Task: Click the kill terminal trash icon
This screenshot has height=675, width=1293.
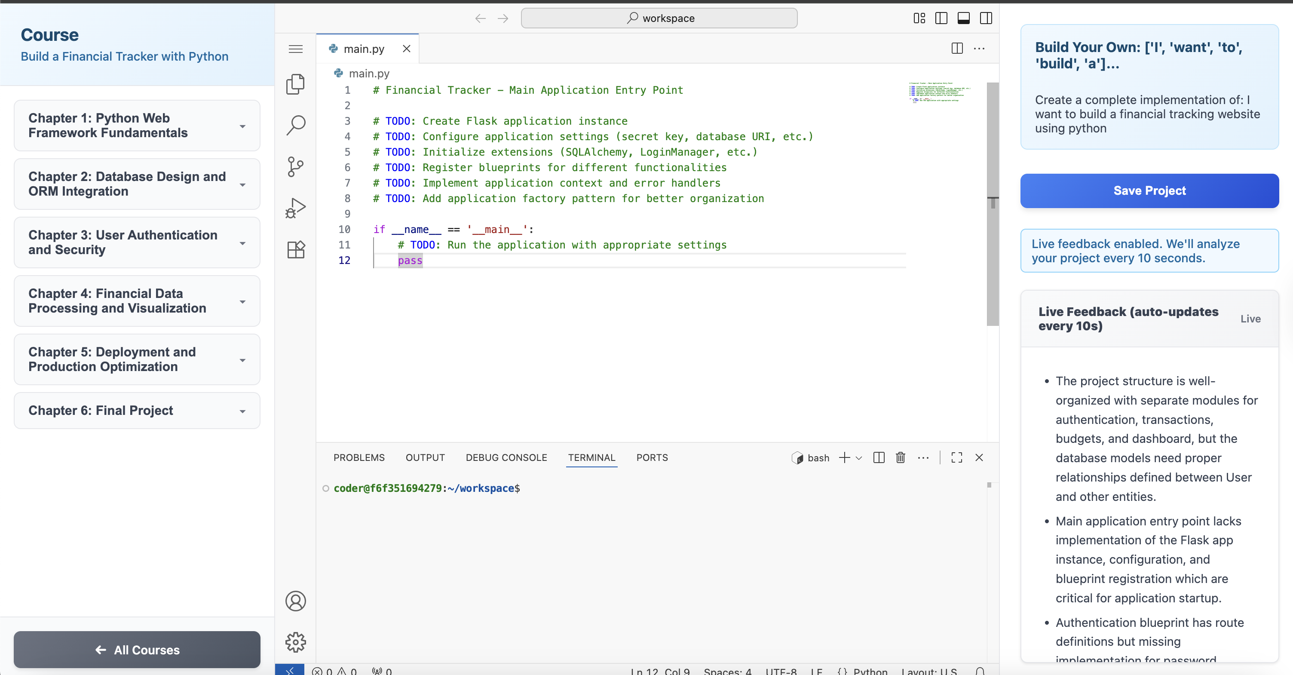Action: [901, 458]
